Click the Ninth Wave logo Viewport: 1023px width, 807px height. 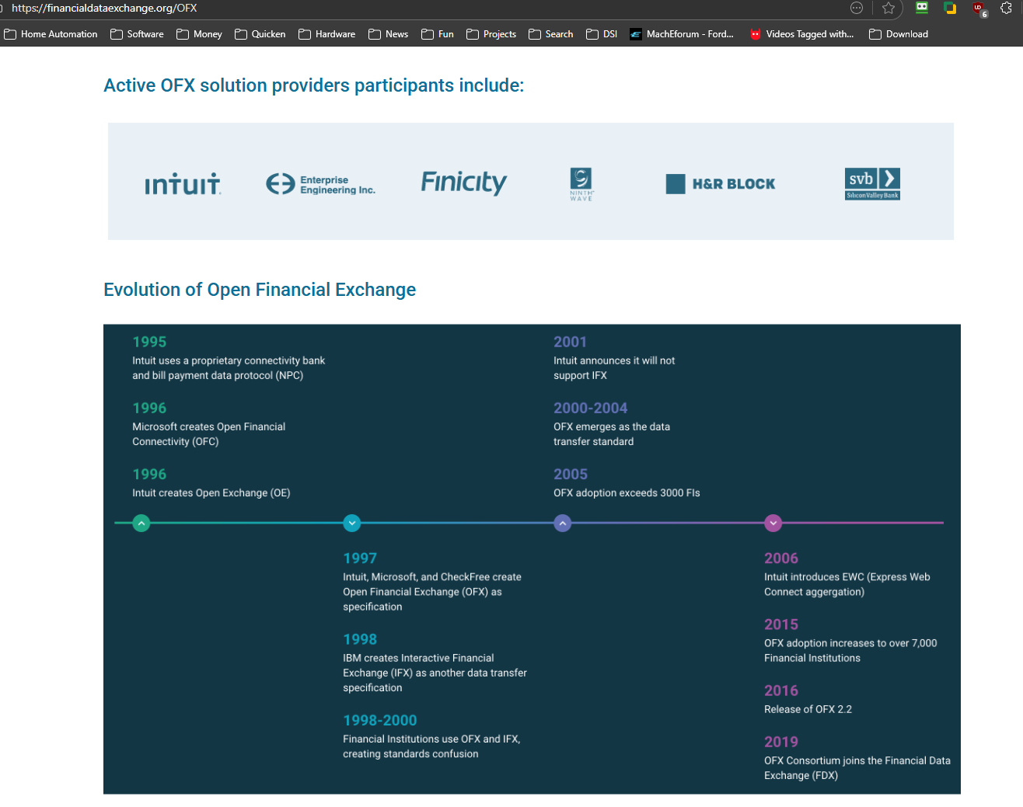point(581,184)
